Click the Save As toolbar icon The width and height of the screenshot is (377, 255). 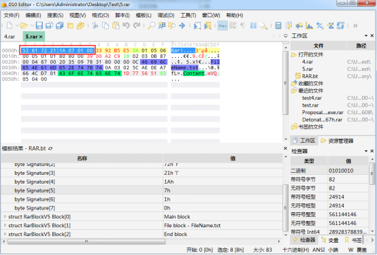[49, 25]
